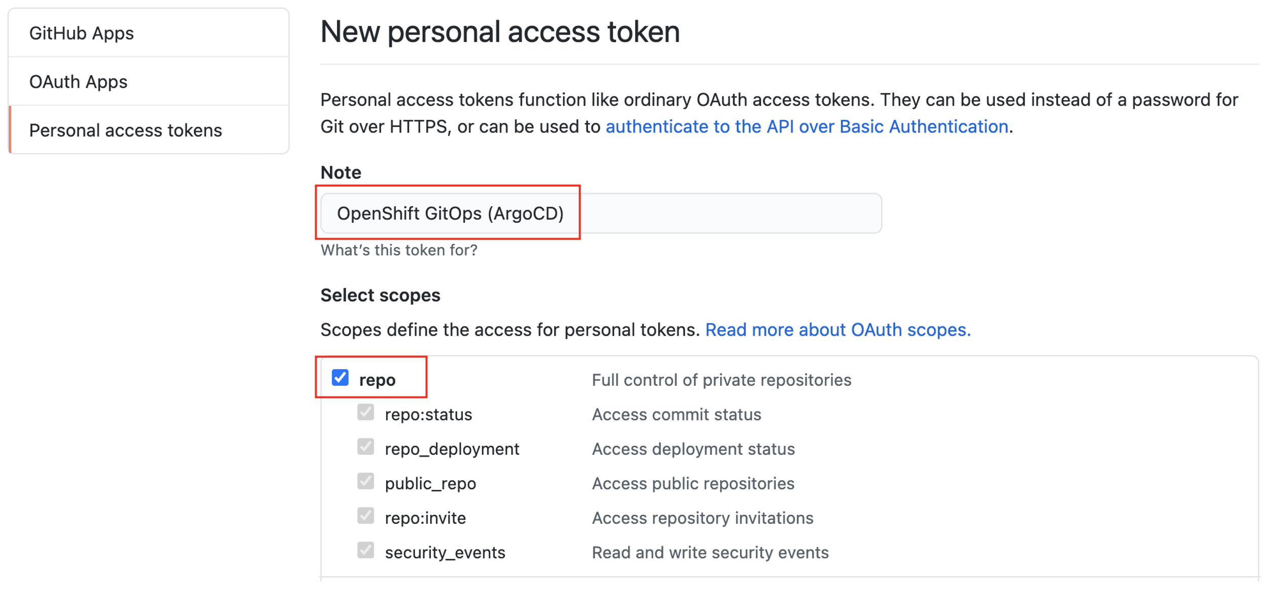Click Read more about OAuth scopes link
The height and width of the screenshot is (594, 1287).
pyautogui.click(x=837, y=330)
